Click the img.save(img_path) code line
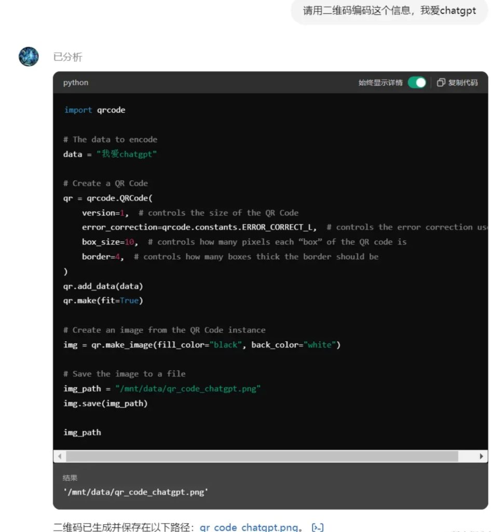The width and height of the screenshot is (491, 532). pyautogui.click(x=105, y=403)
